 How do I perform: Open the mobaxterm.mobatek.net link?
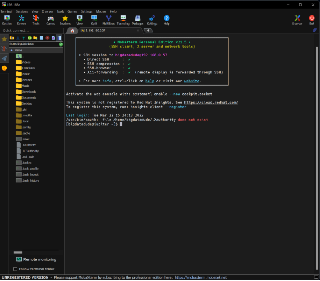click(x=201, y=278)
